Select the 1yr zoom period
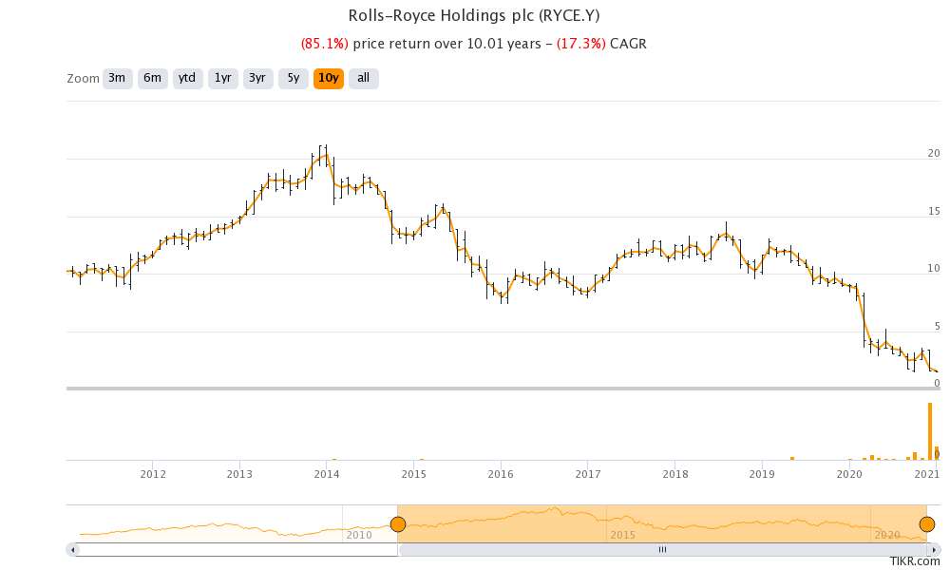The height and width of the screenshot is (570, 950). pos(221,78)
